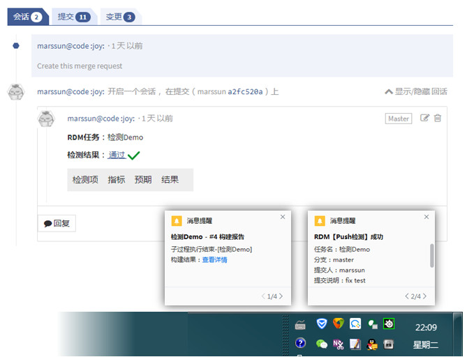Click the 结果 table header
The width and height of the screenshot is (467, 364).
coord(170,179)
